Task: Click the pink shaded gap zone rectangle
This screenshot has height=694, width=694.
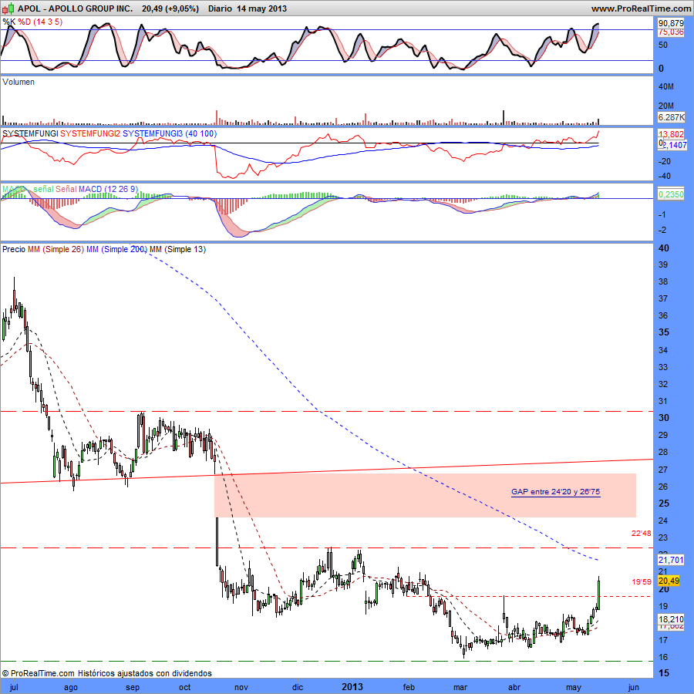Action: 425,495
